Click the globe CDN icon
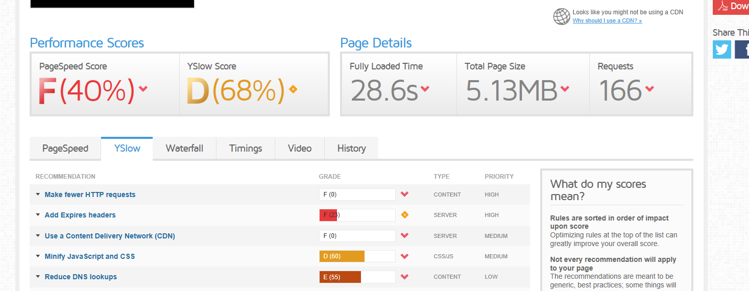Viewport: 749px width, 291px height. point(562,16)
